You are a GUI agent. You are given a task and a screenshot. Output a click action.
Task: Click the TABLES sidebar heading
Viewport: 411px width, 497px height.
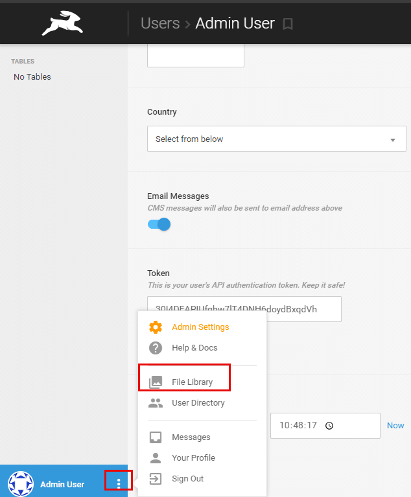23,61
